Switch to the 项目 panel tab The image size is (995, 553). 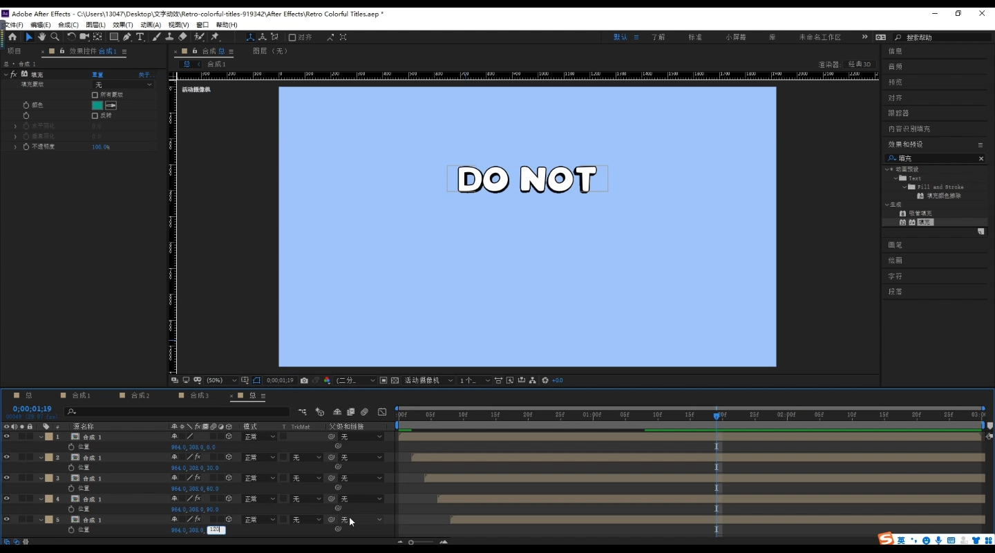(14, 51)
